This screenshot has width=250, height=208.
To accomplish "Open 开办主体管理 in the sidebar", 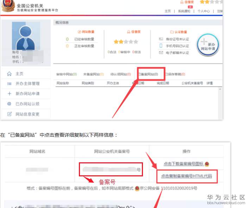I will pyautogui.click(x=27, y=84).
